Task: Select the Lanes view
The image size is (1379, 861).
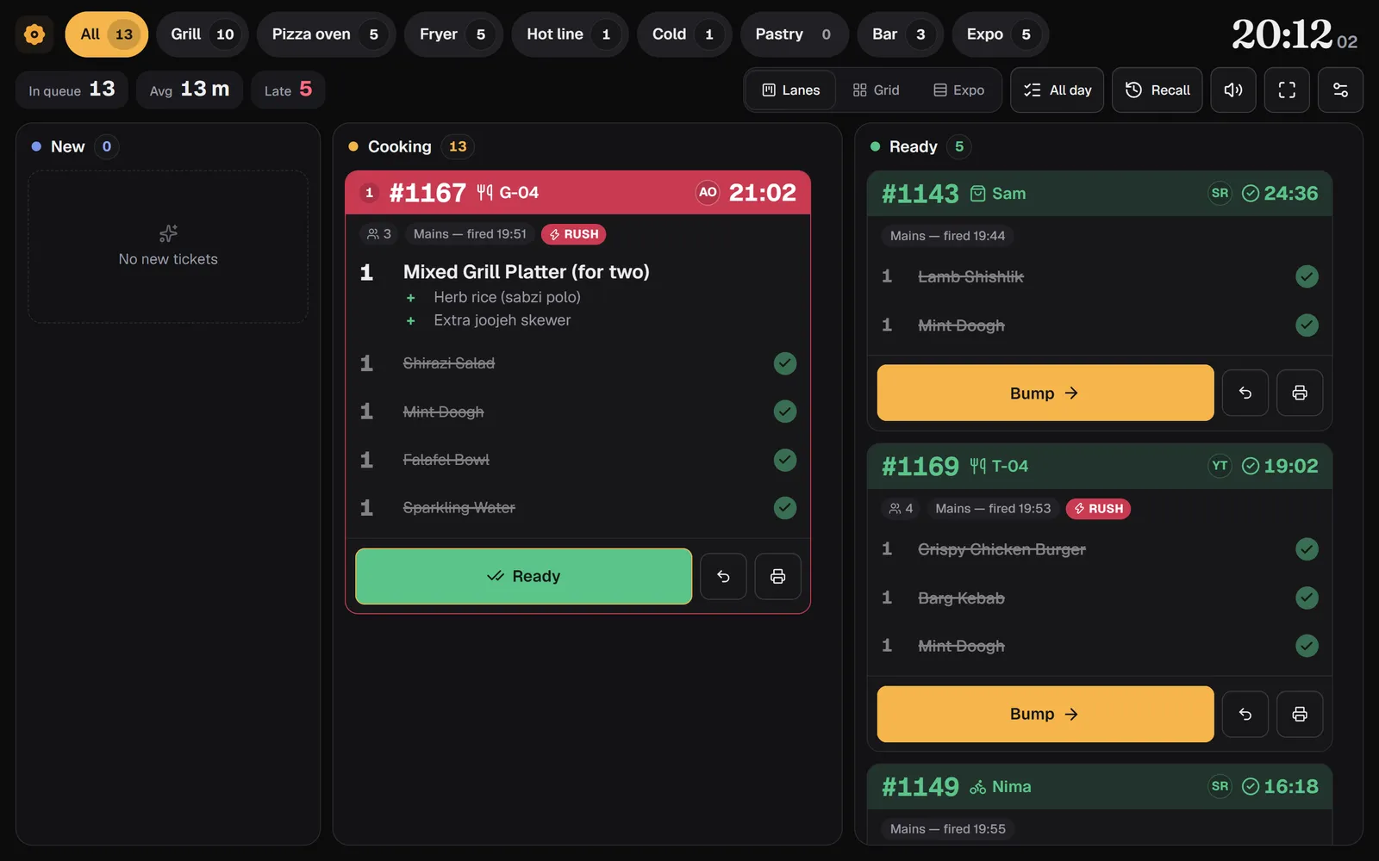Action: coord(791,90)
